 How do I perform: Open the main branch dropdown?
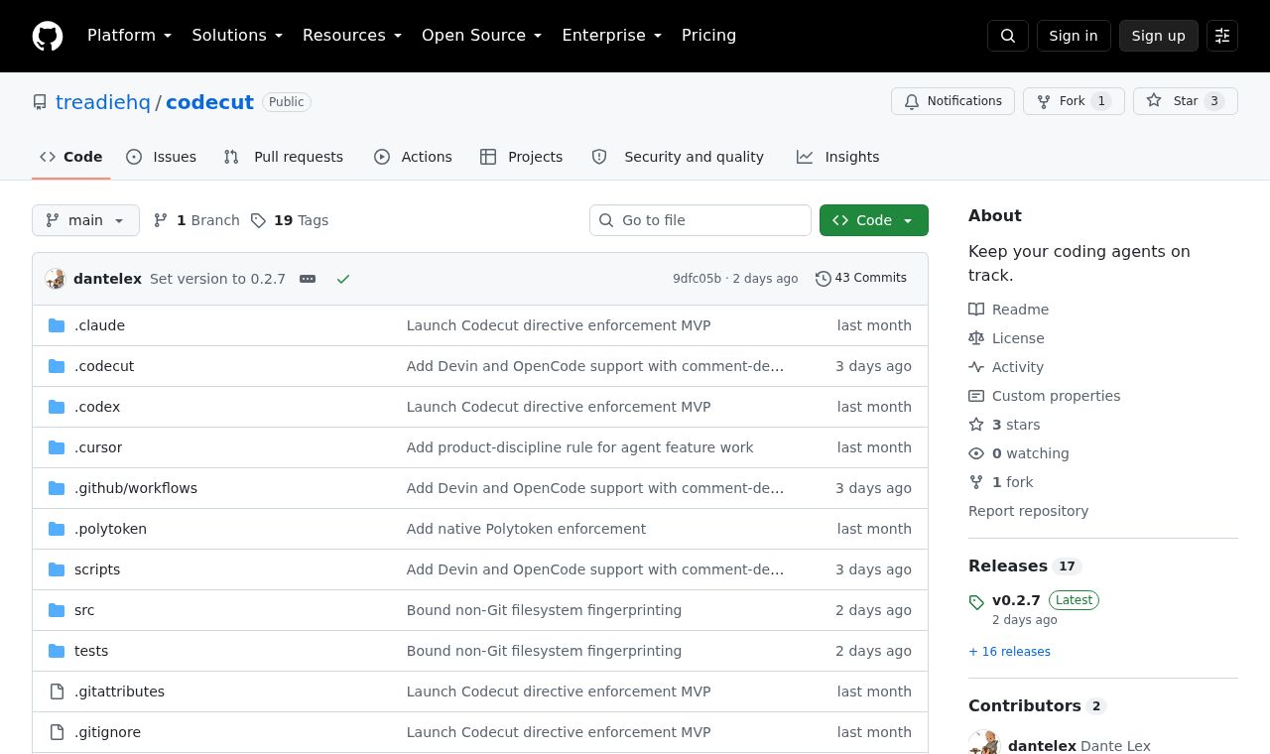(85, 220)
